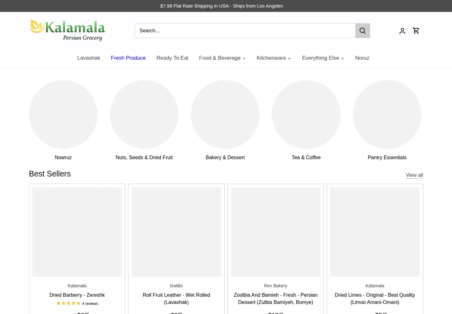Viewport: 452px width, 314px height.
Task: Click the Bakery & Dessert circular image
Action: (x=225, y=114)
